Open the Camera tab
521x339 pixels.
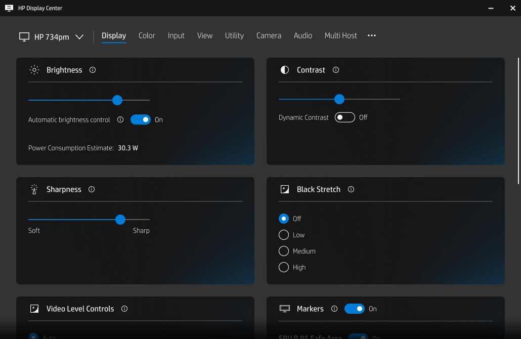click(x=269, y=35)
